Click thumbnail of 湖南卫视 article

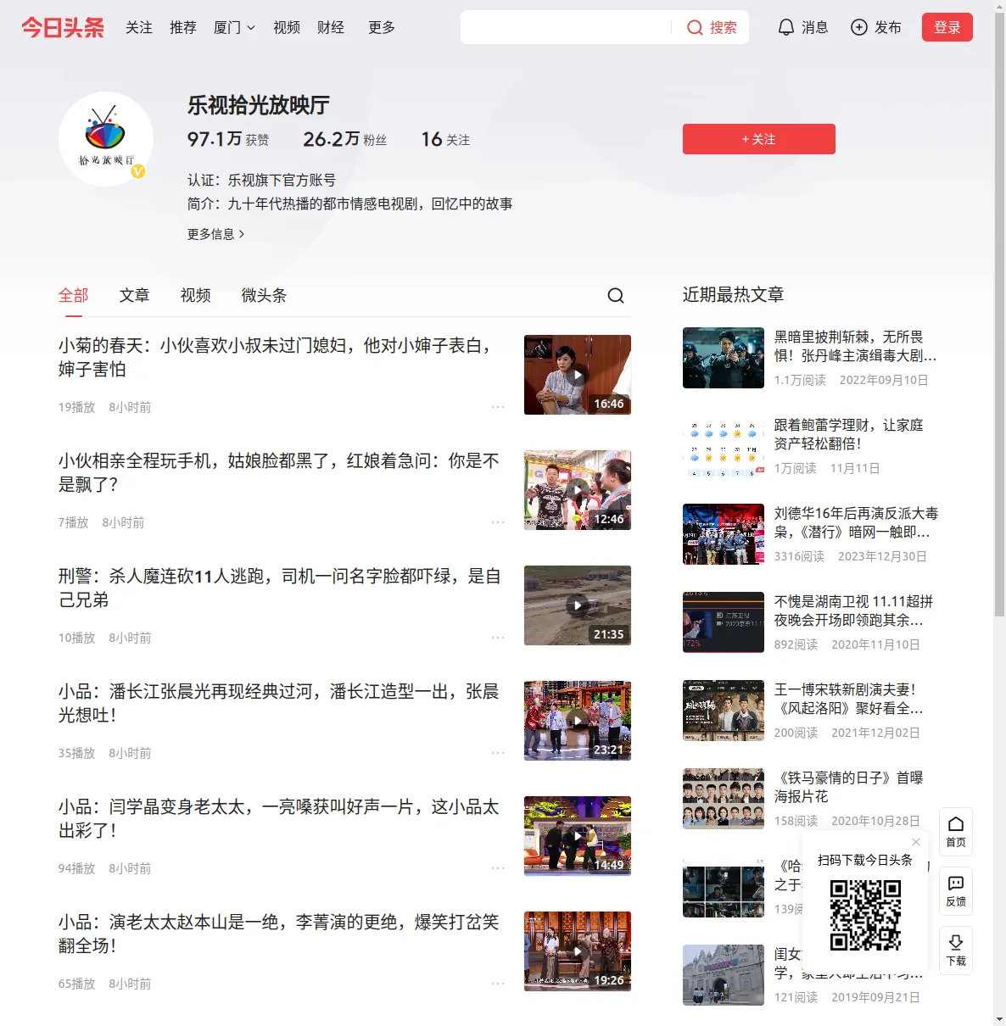coord(724,622)
